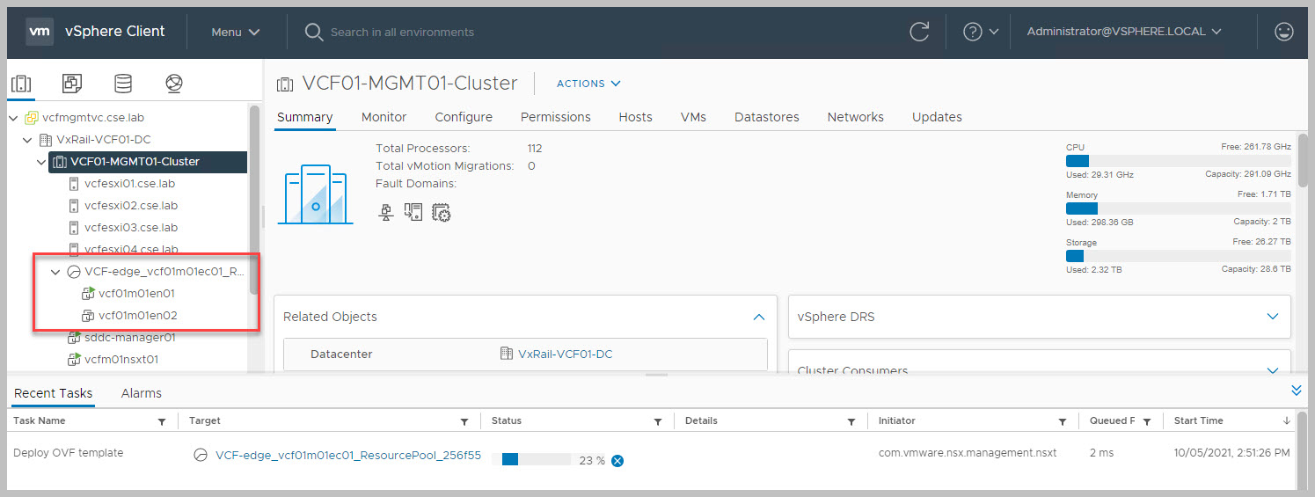Click the Deploy OVF progress bar
The height and width of the screenshot is (497, 1315).
coord(537,459)
